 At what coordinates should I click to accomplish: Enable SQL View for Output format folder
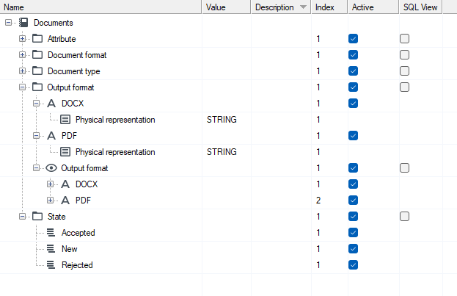click(x=404, y=87)
